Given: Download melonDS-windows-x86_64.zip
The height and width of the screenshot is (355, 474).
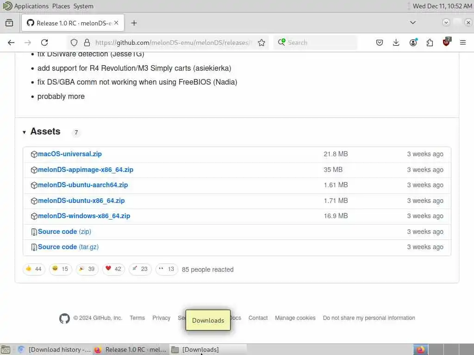Looking at the screenshot, I should pos(84,216).
